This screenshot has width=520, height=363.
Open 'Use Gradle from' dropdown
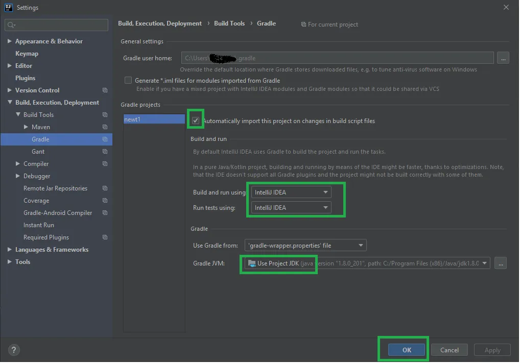pos(305,245)
